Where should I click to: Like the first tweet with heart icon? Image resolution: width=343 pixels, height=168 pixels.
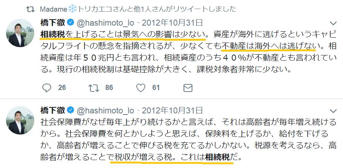[141, 88]
